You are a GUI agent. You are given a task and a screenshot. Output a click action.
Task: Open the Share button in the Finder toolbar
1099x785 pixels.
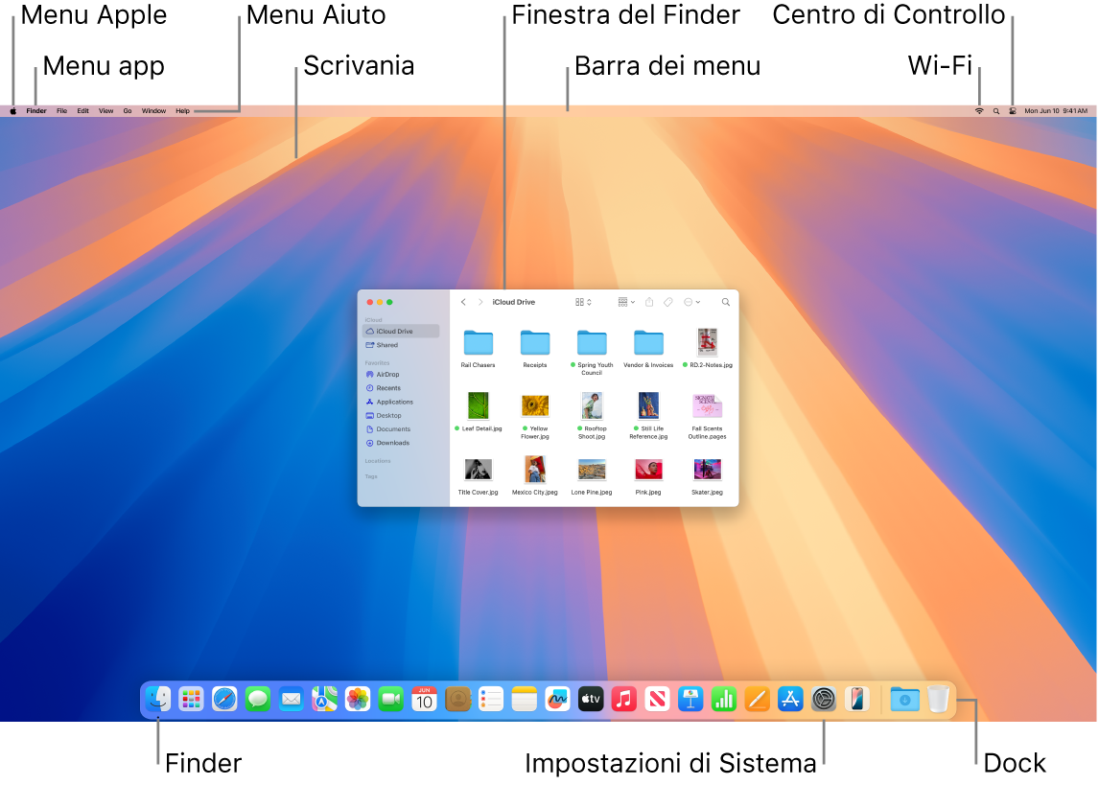(648, 302)
